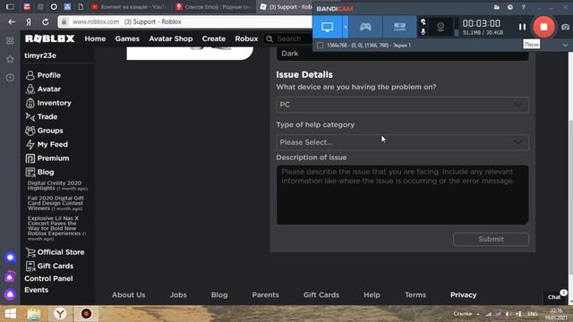Screen dimensions: 573x322
Task: Open Home in Roblox navigation
Action: click(95, 38)
